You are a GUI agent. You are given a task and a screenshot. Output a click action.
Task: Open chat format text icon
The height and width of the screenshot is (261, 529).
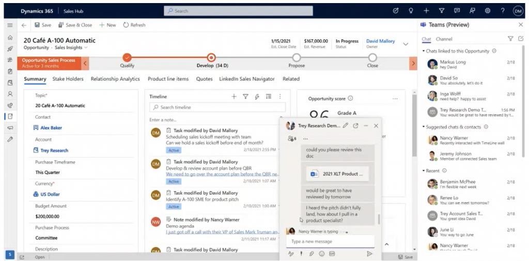pos(291,254)
